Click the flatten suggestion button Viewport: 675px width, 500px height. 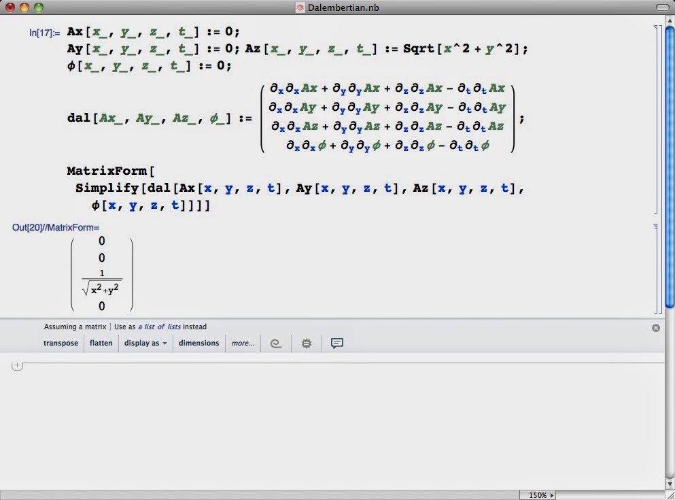click(101, 343)
